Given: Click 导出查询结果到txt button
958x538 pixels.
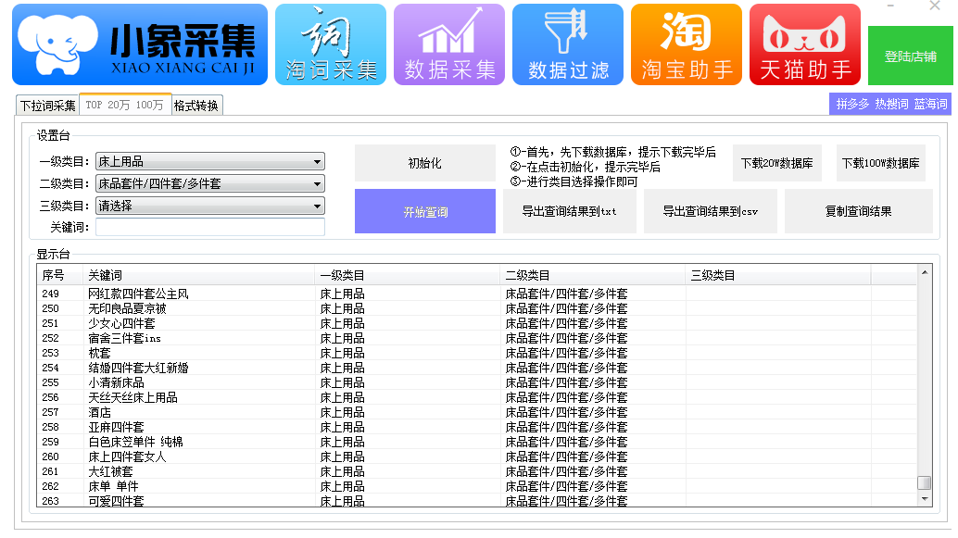Looking at the screenshot, I should point(570,211).
